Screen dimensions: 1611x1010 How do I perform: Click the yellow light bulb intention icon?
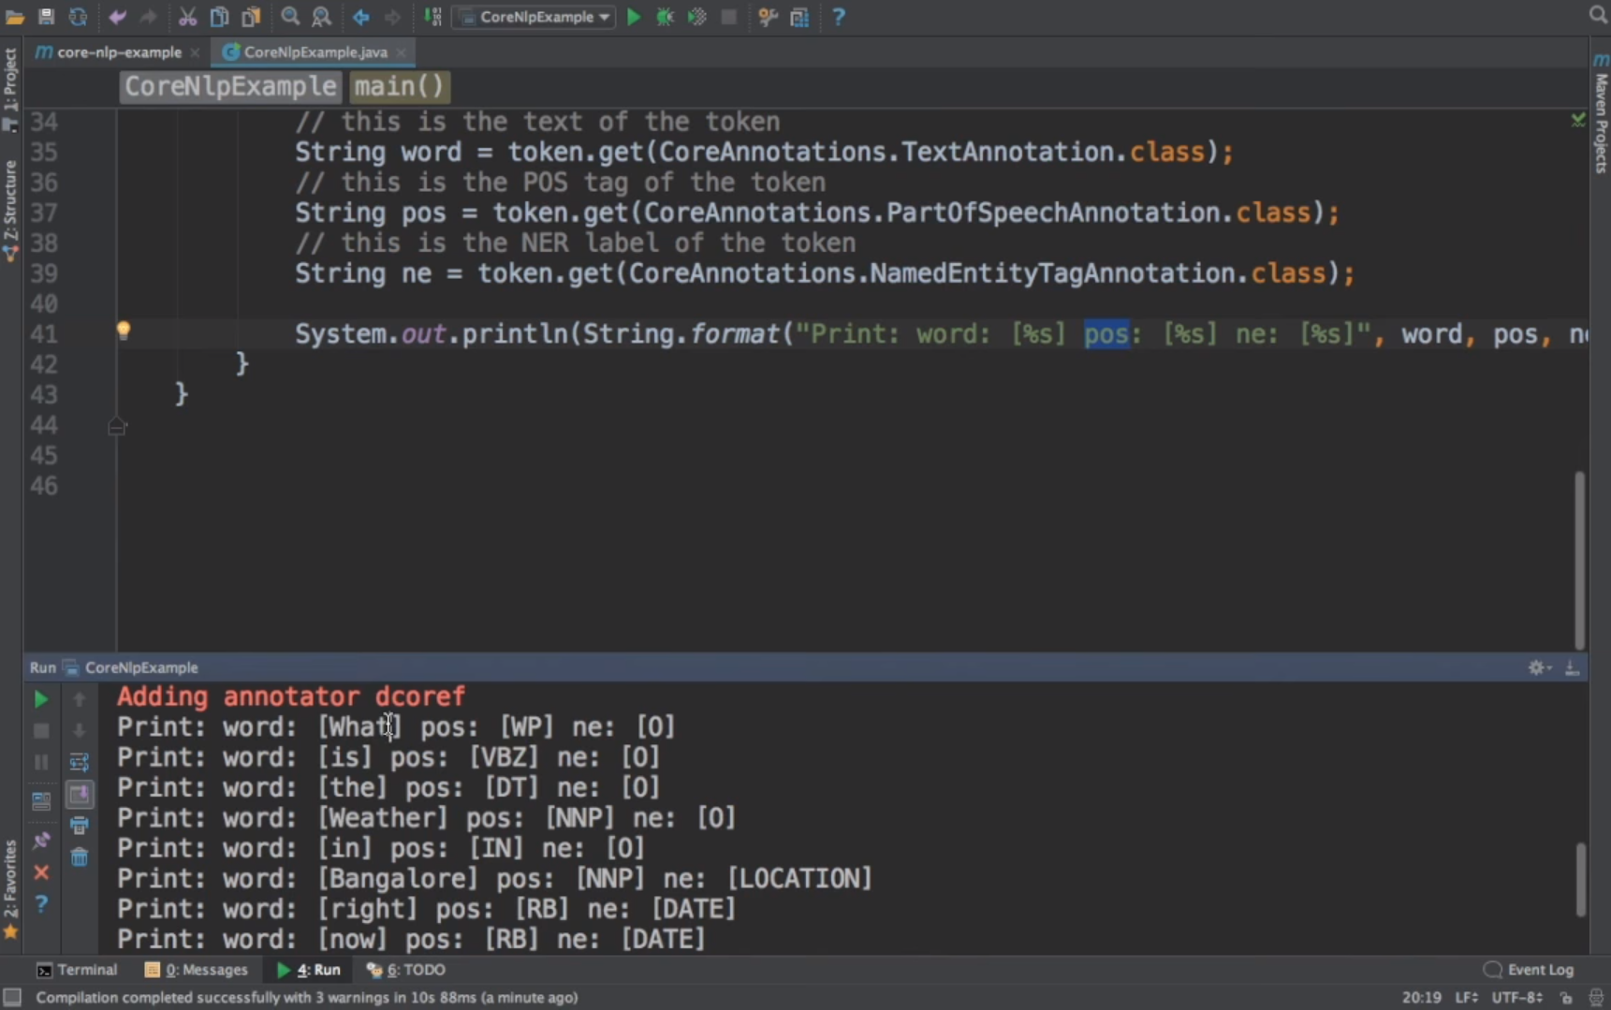[124, 330]
